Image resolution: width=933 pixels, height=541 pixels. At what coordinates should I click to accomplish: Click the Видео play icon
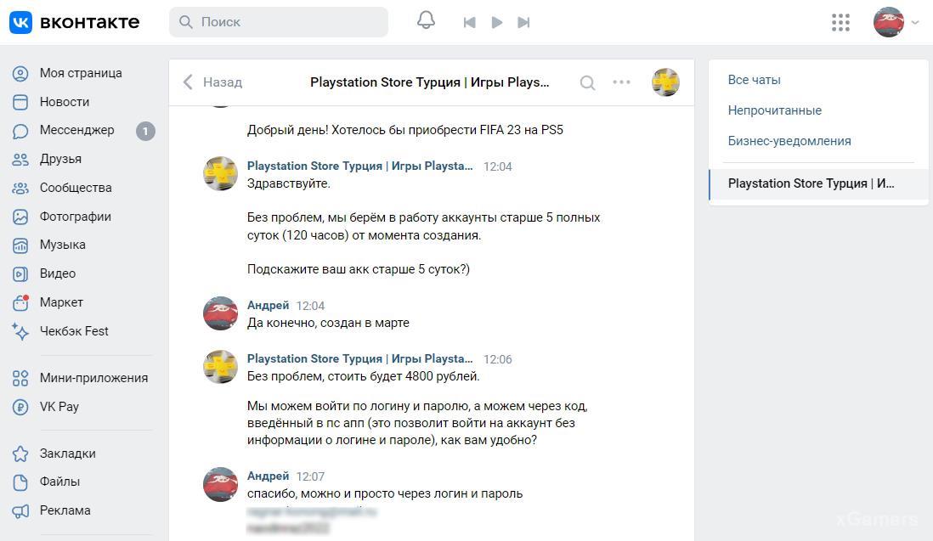(20, 274)
